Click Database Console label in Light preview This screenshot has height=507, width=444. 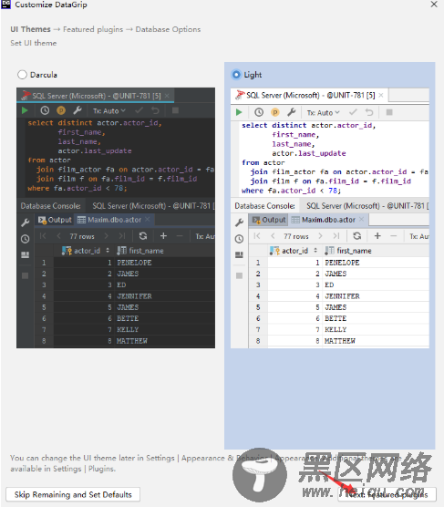coord(264,206)
